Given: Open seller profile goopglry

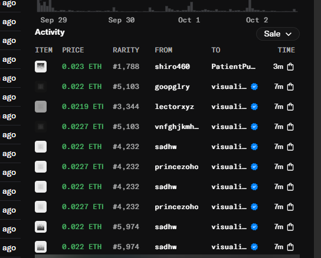Looking at the screenshot, I should tap(172, 87).
